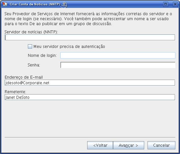This screenshot has width=180, height=154.
Task: Click the Servidor de notícias (NNTP) label
Action: tap(31, 32)
